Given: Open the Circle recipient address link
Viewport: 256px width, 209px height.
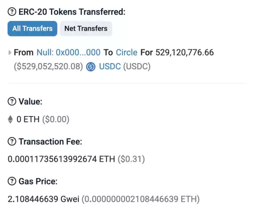Looking at the screenshot, I should [126, 52].
